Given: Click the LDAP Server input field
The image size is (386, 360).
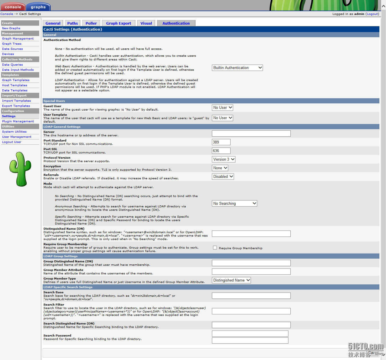Looking at the screenshot, I should 251,133.
